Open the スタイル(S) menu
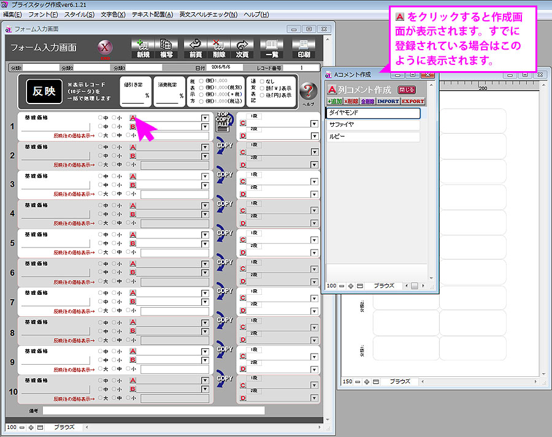Viewport: 552px width, 437px height. [79, 14]
